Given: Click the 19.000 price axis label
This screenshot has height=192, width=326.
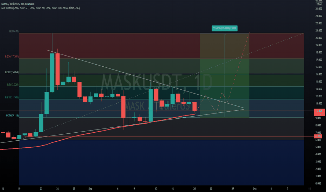Looking at the screenshot, I should click(x=319, y=45).
